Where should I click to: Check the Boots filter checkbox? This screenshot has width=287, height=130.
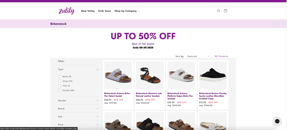coord(60,76)
